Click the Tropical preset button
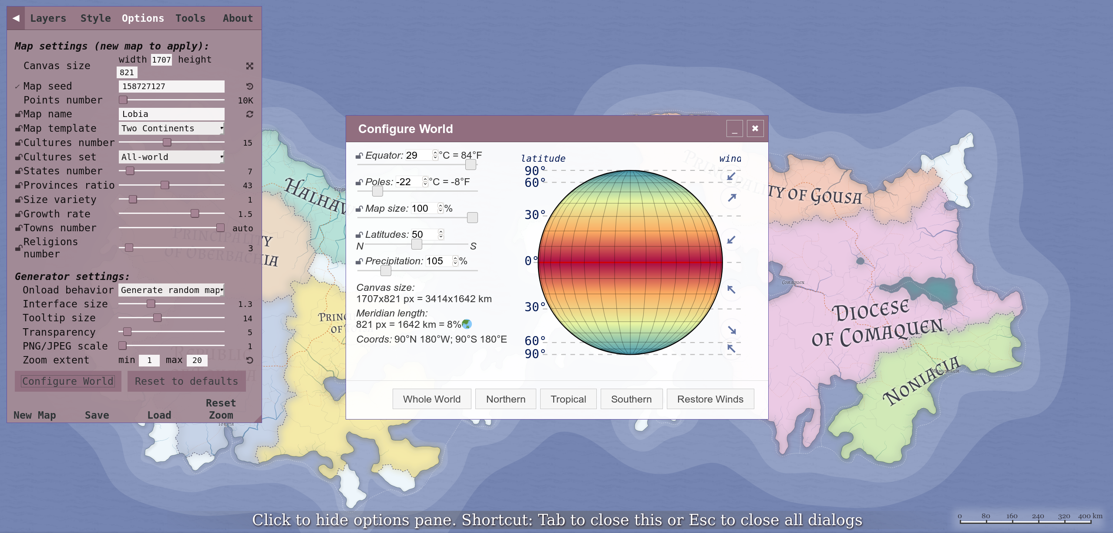Viewport: 1113px width, 533px height. [568, 399]
